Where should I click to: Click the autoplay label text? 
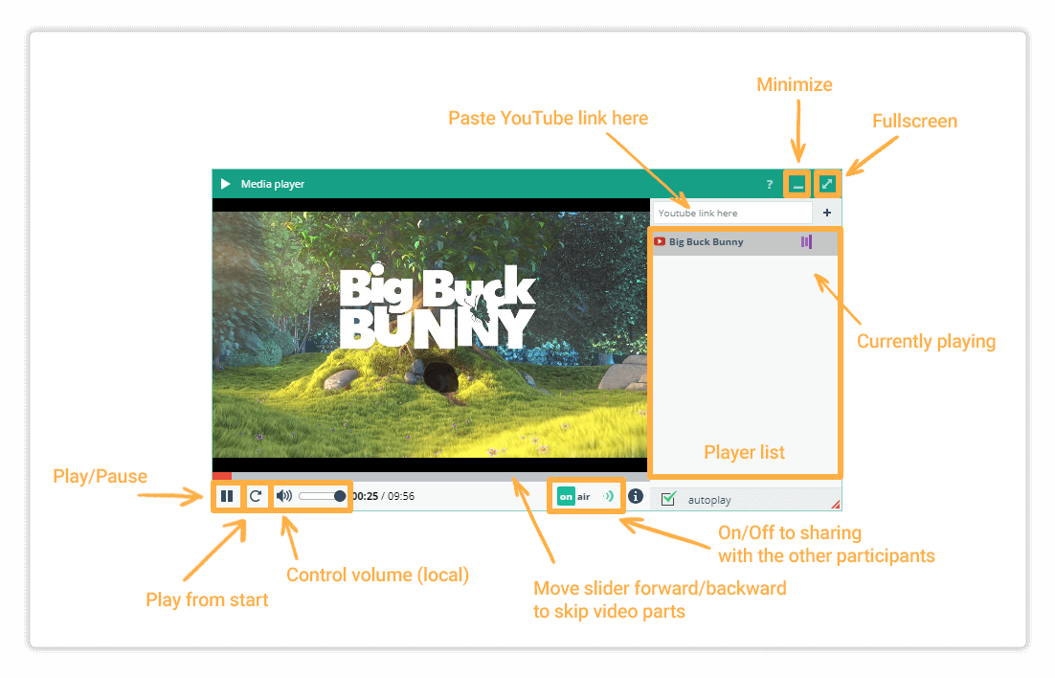click(x=709, y=500)
